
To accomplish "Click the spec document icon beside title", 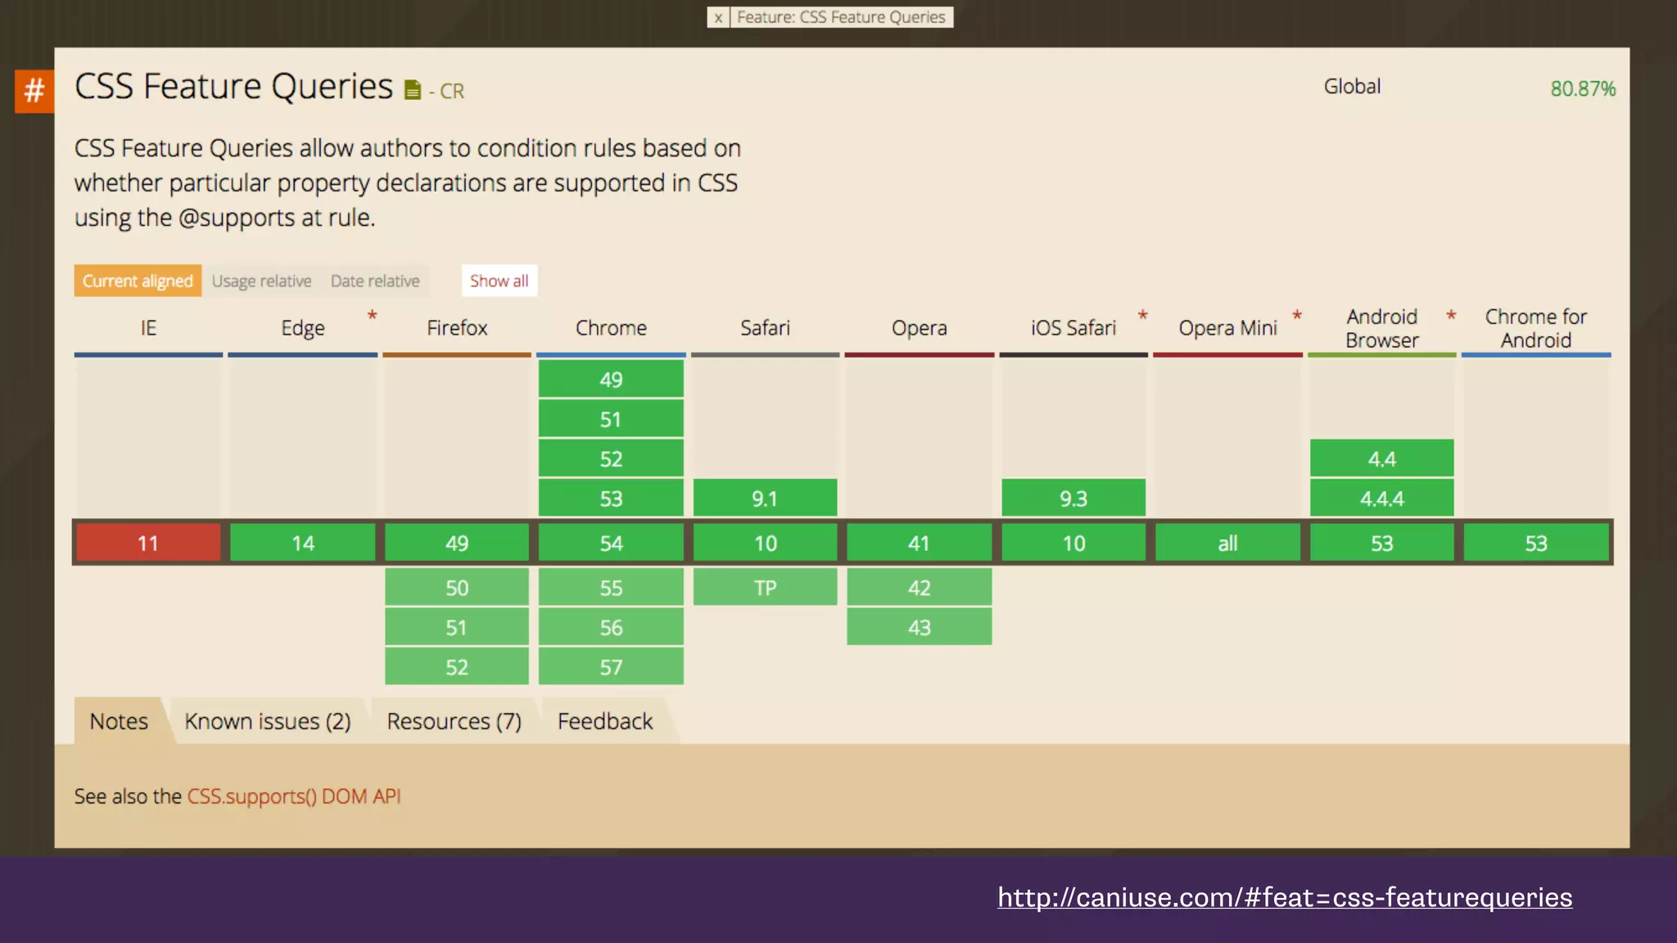I will 413,90.
